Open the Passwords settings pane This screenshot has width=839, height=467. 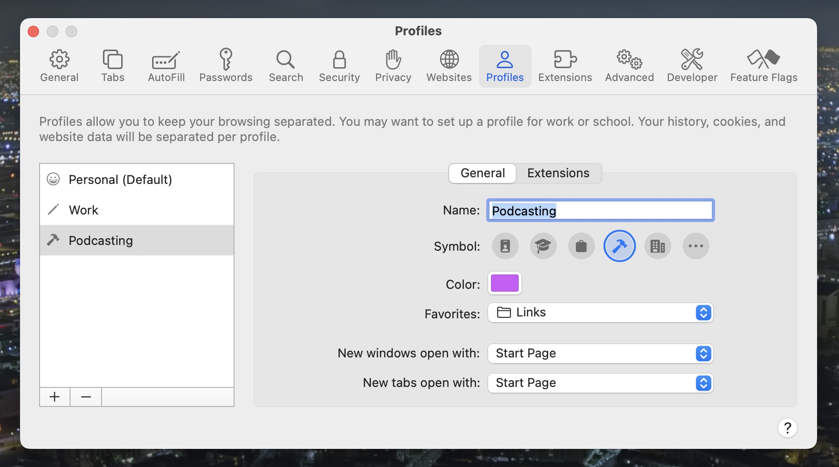click(225, 66)
